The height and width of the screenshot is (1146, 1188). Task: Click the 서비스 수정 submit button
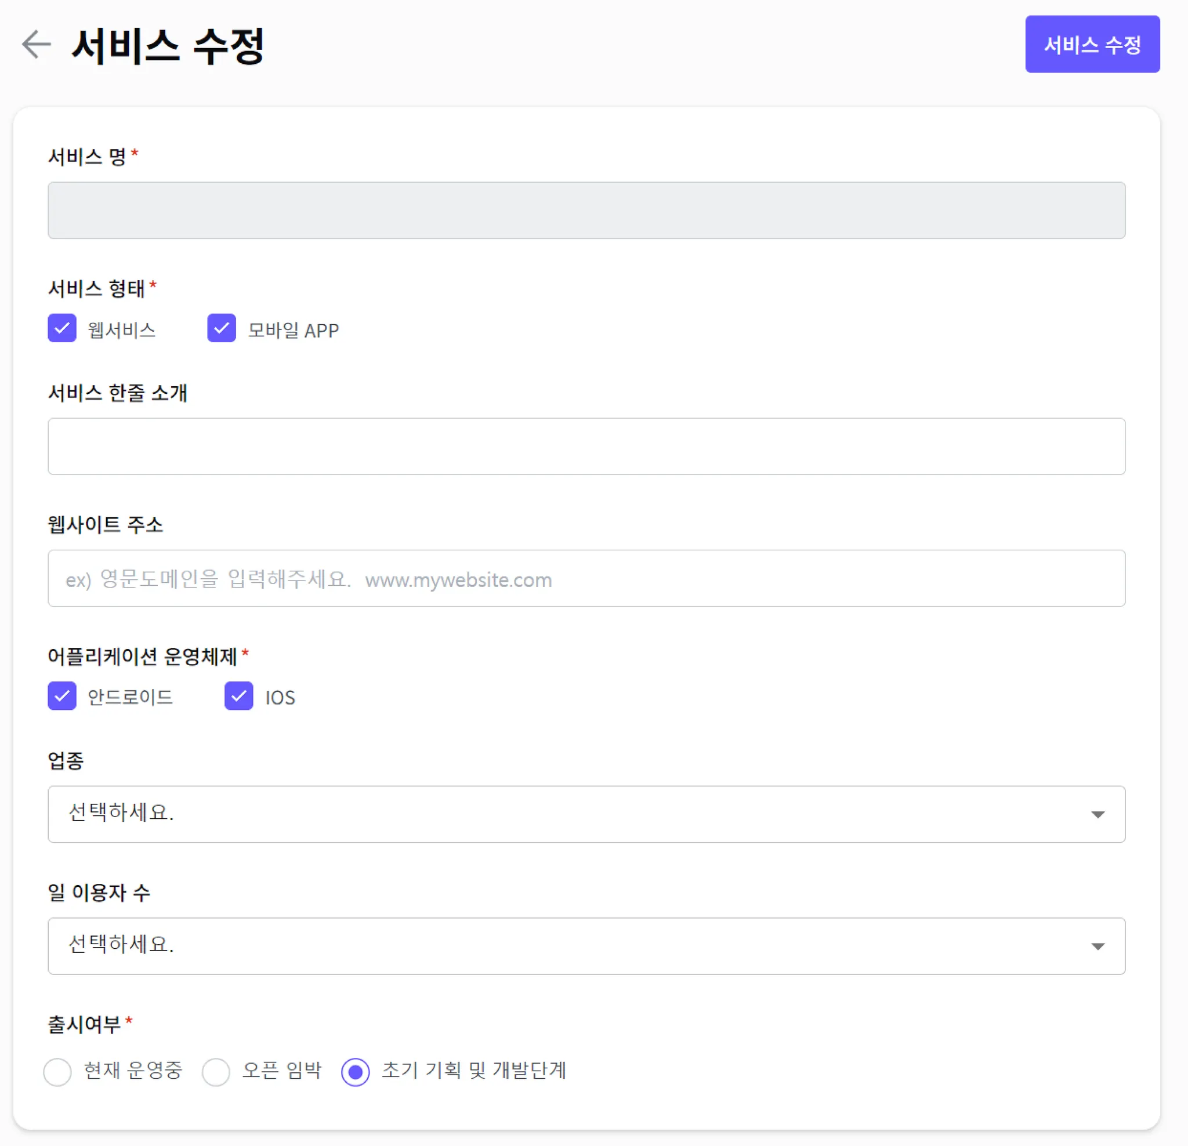(1092, 44)
